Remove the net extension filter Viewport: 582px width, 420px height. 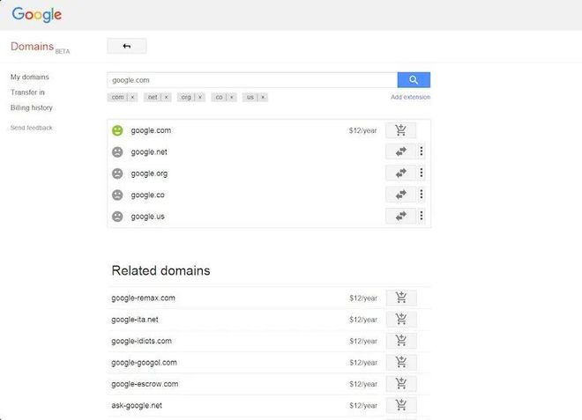click(x=167, y=97)
